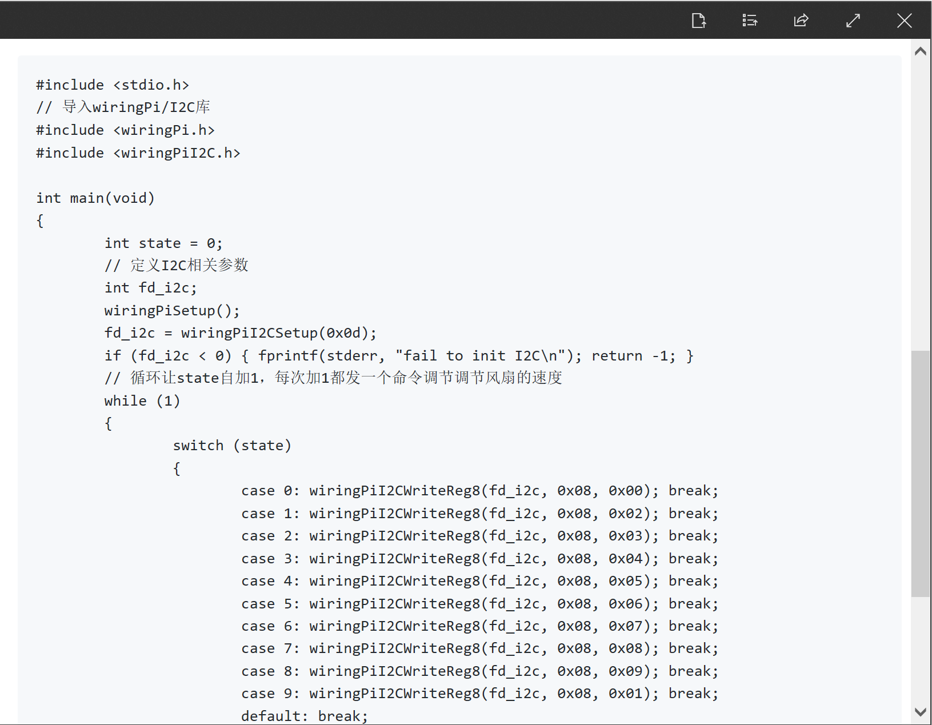932x725 pixels.
Task: Click the 'default: break;' line
Action: (304, 715)
